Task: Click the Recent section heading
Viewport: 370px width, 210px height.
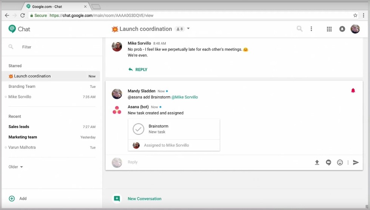Action: (15, 116)
